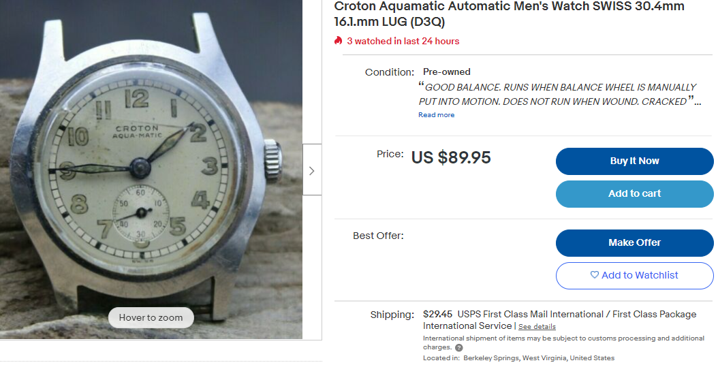This screenshot has width=718, height=365.
Task: Click the Make Offer button
Action: pyautogui.click(x=634, y=242)
